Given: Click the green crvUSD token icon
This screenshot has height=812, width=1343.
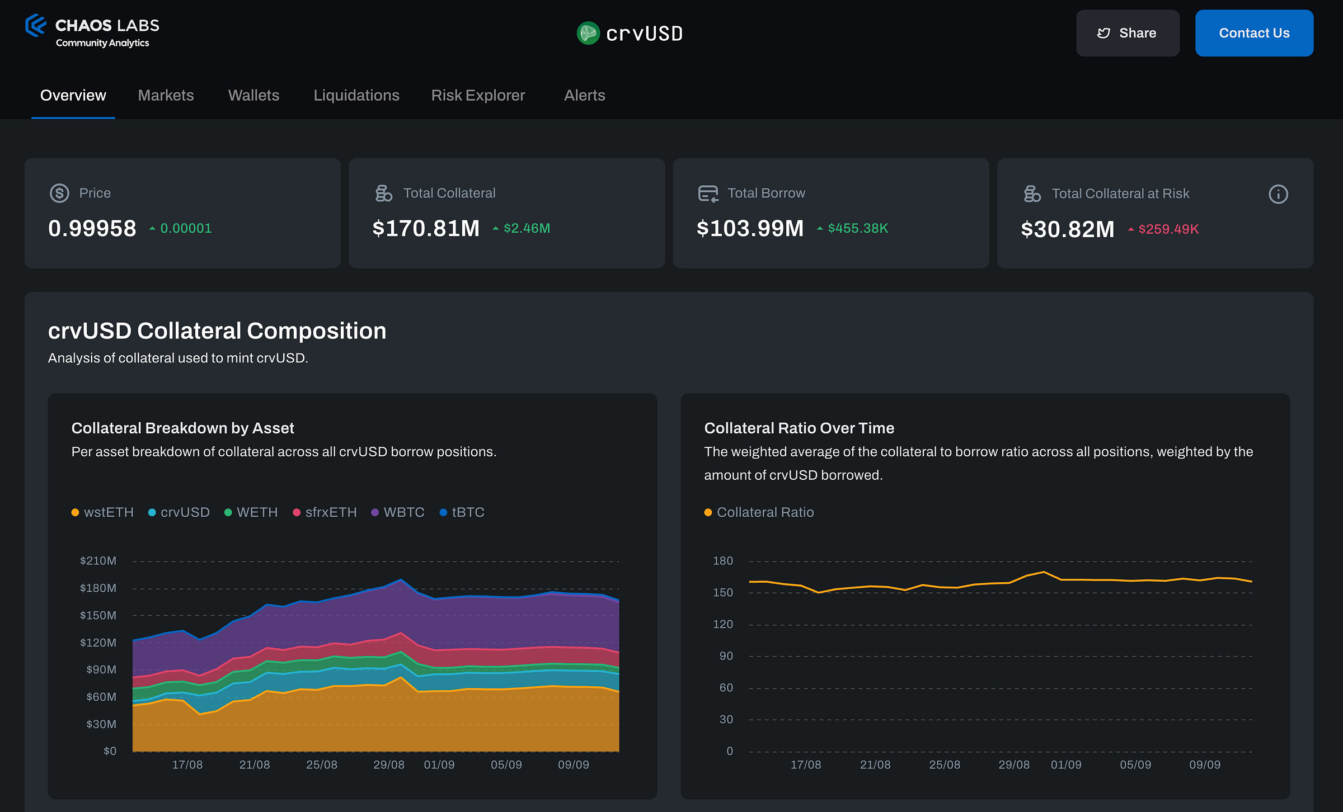Looking at the screenshot, I should [588, 34].
